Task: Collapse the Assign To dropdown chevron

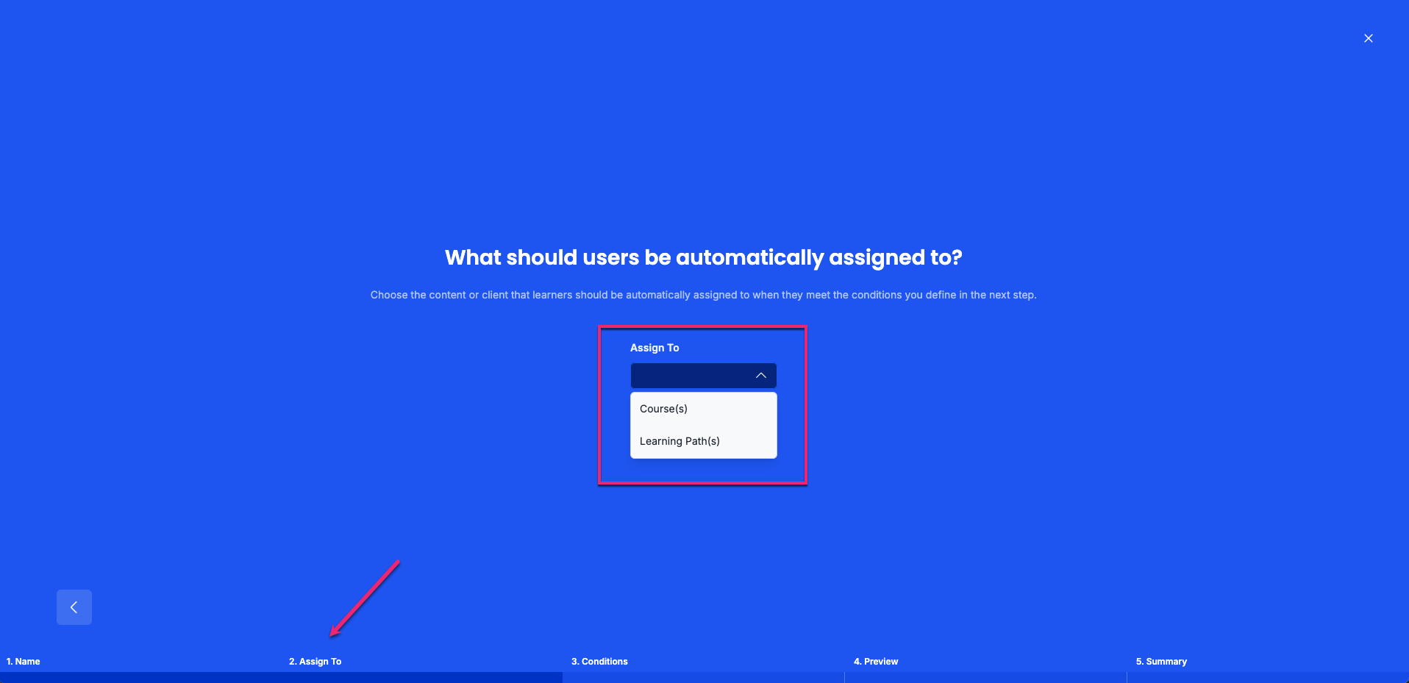Action: pyautogui.click(x=761, y=376)
